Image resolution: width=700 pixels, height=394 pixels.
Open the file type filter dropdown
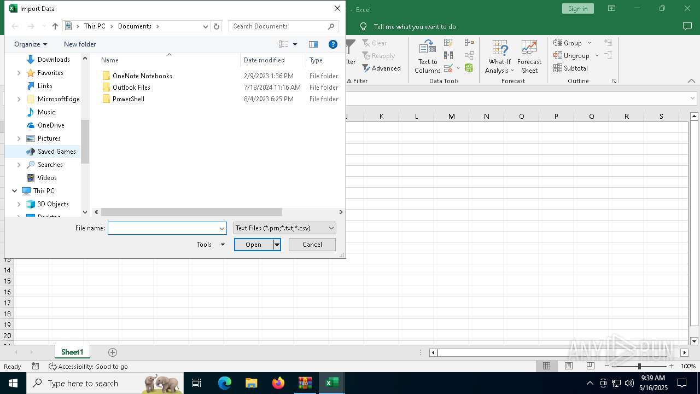(x=331, y=228)
